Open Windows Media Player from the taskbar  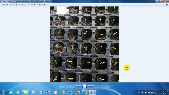point(18,93)
